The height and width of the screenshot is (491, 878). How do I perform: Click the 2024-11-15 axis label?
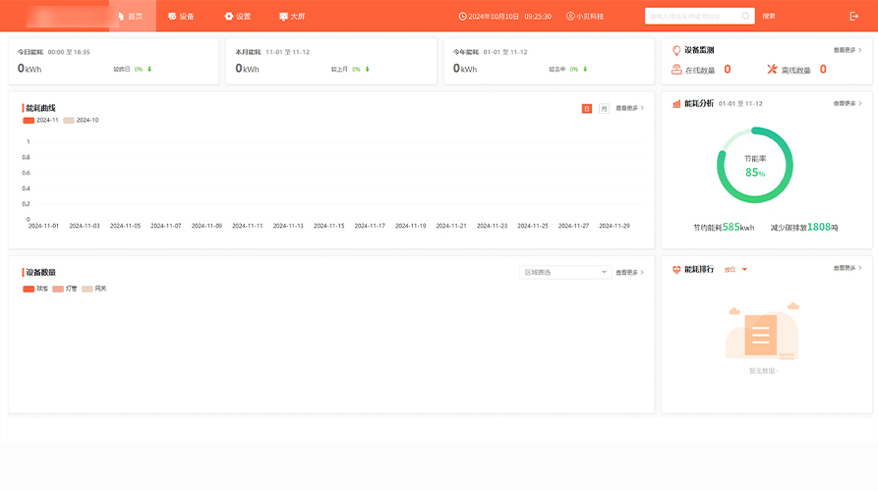click(x=329, y=226)
